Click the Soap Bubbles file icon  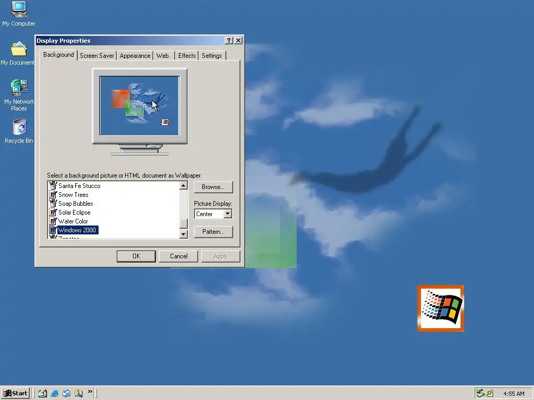click(x=53, y=203)
